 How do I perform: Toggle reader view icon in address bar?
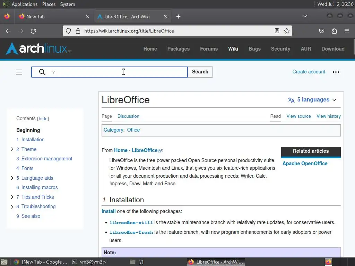point(277,31)
